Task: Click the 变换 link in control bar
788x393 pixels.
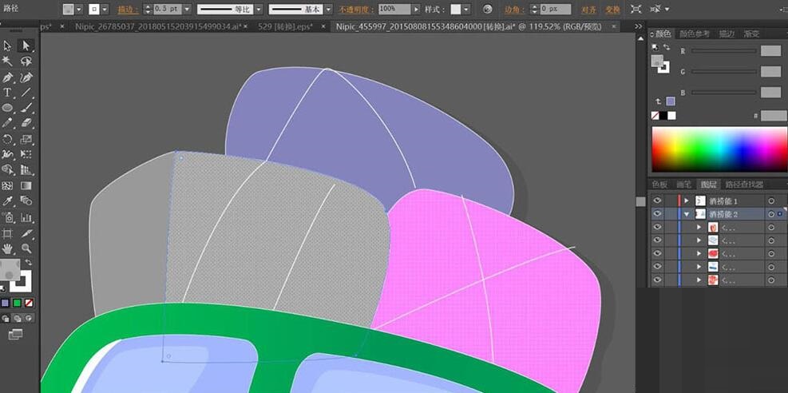Action: [x=612, y=9]
